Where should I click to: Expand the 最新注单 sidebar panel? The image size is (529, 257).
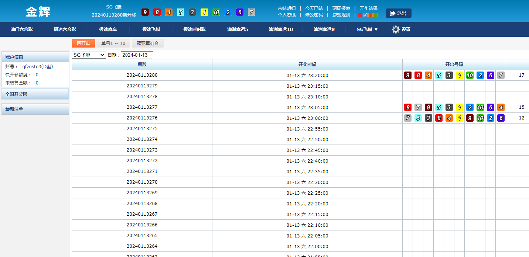35,109
